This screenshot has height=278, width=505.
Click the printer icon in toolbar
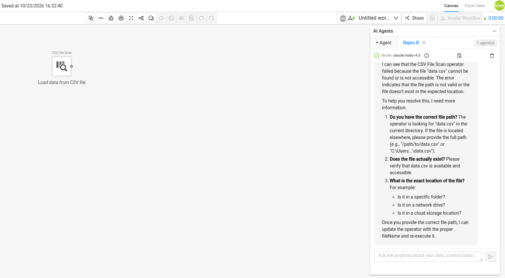(121, 18)
